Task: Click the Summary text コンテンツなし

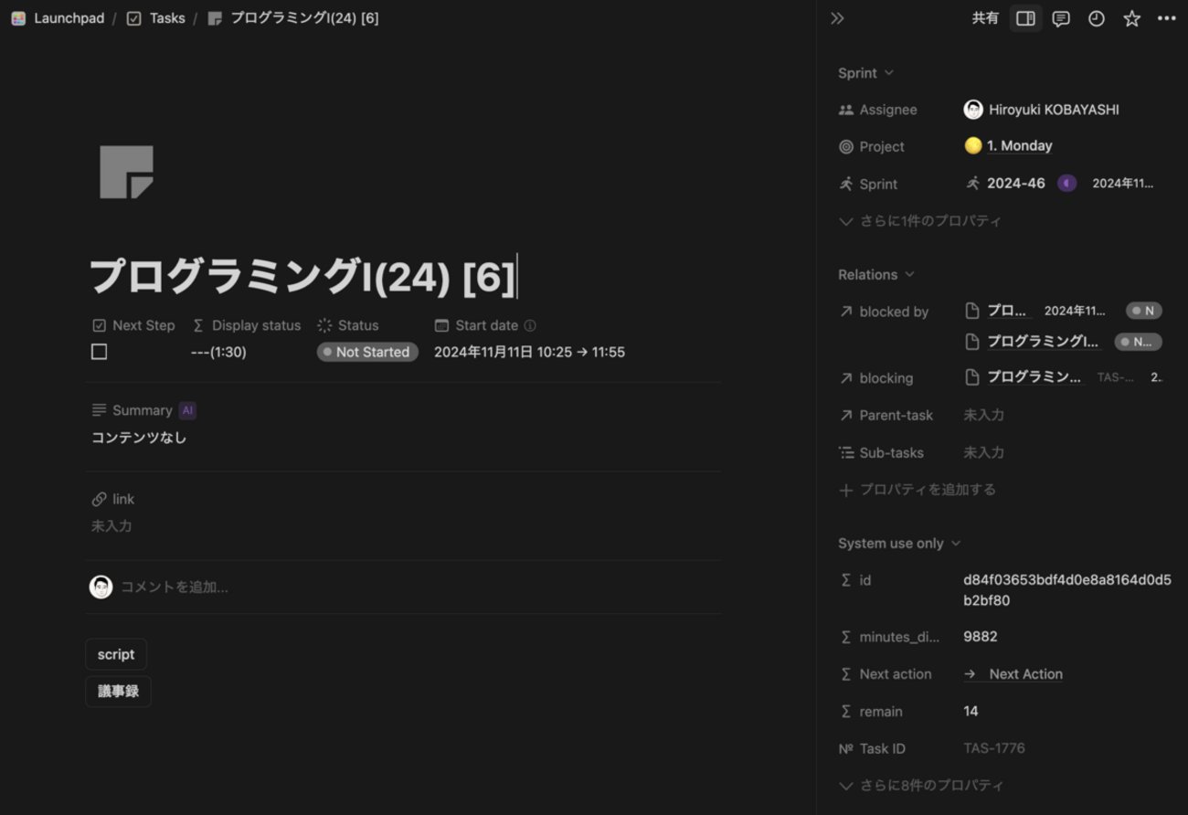Action: [x=139, y=438]
